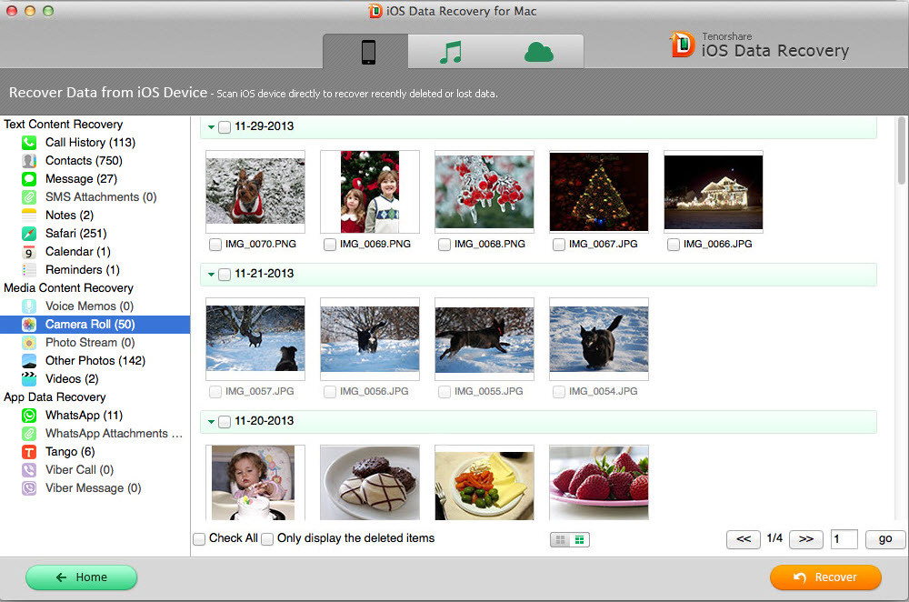The image size is (909, 602).
Task: Toggle Only display the deleted items
Action: (267, 539)
